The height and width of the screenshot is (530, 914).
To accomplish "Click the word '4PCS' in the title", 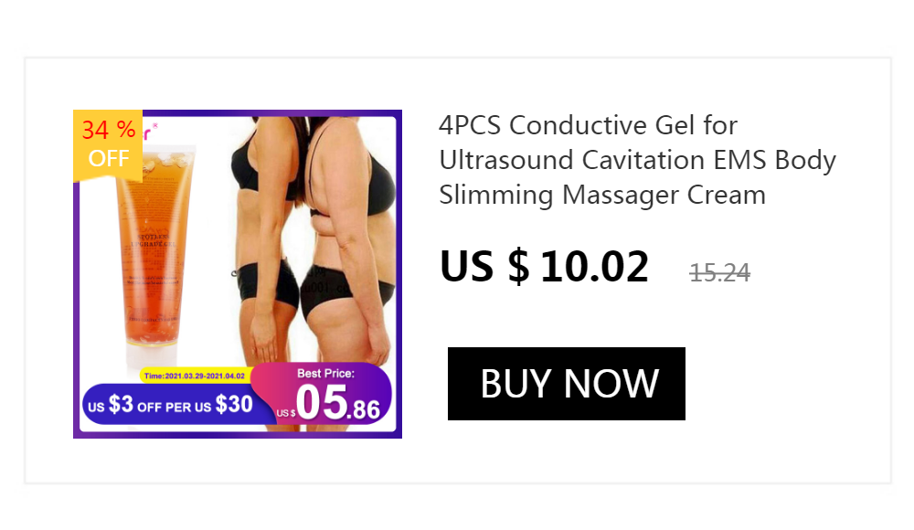I will coord(469,125).
